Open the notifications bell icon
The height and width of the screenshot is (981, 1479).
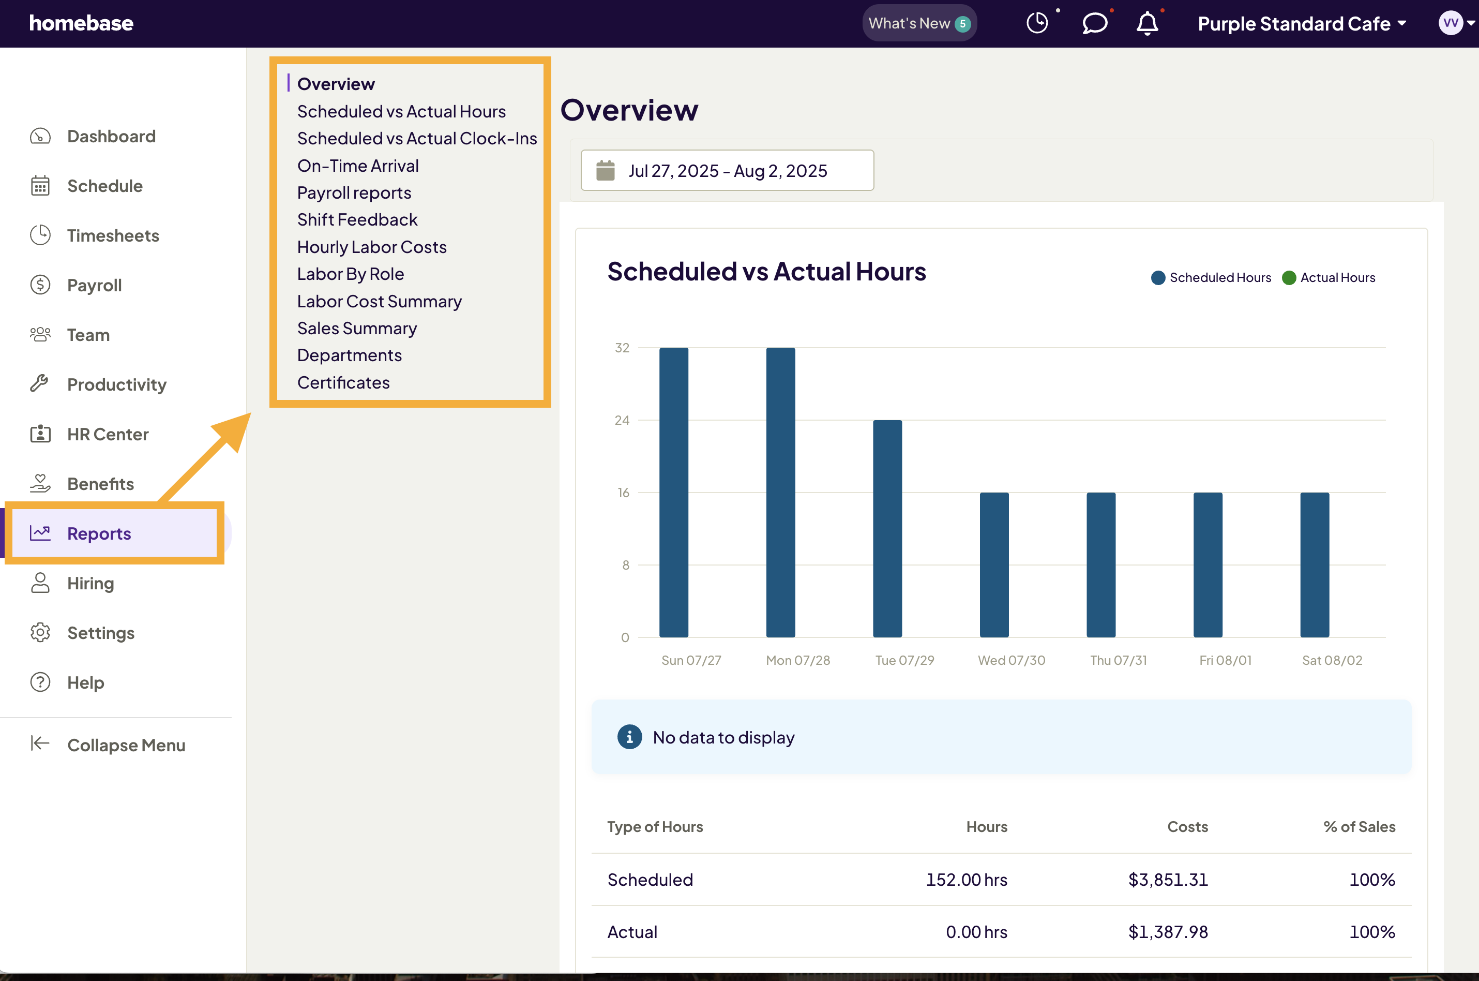[1148, 24]
